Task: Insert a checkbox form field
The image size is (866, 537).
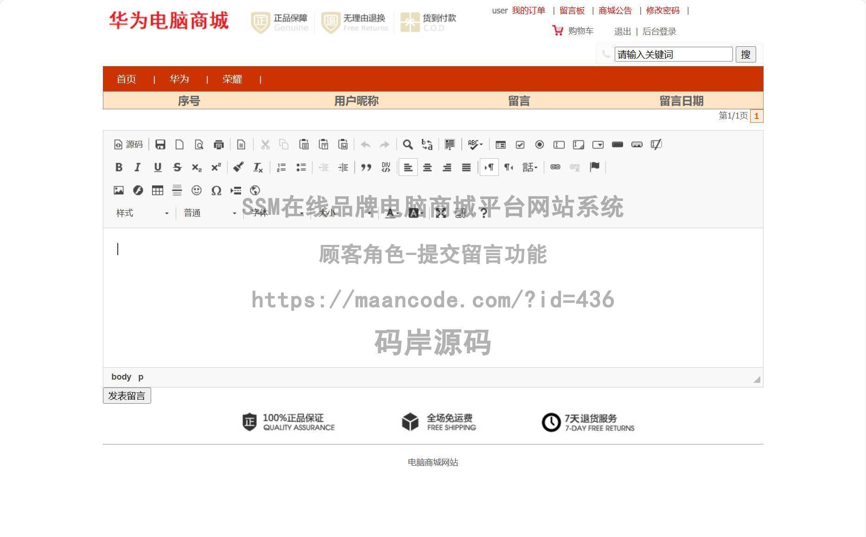Action: (520, 144)
